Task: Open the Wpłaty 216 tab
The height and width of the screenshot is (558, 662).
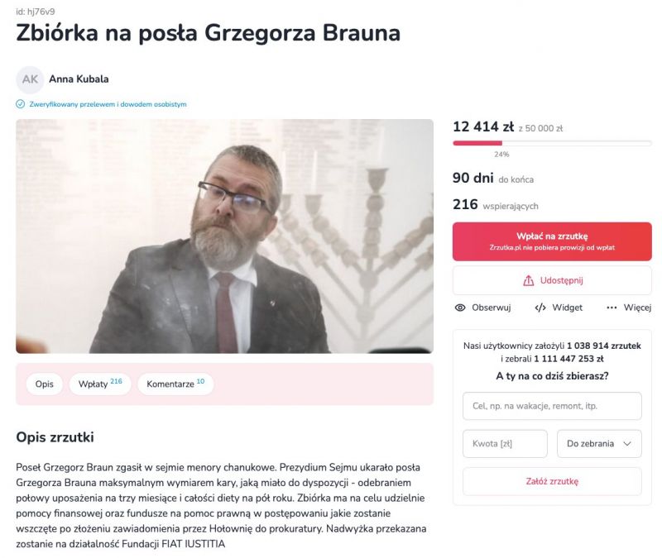Action: tap(100, 384)
